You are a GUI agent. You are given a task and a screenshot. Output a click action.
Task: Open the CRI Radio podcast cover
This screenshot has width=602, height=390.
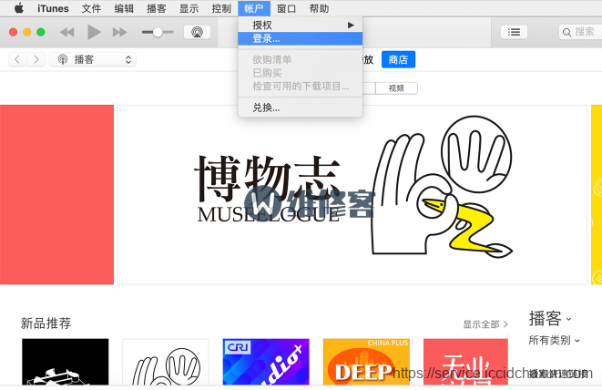(266, 362)
